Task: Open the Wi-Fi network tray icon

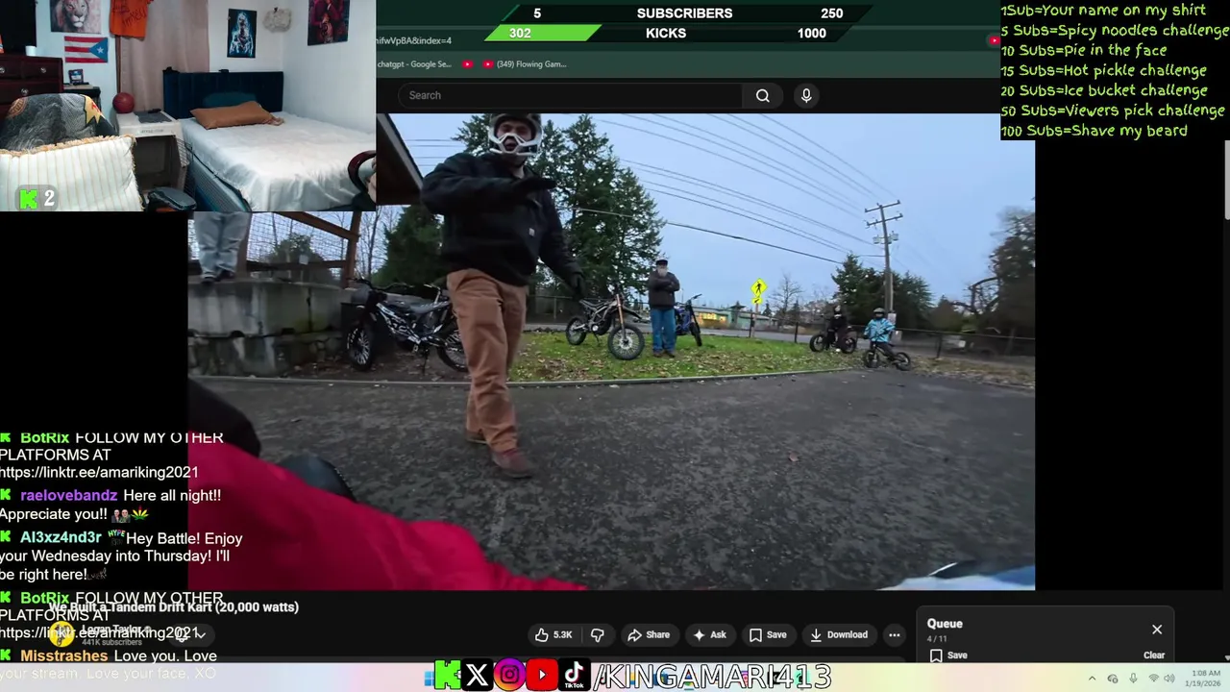Action: (x=1154, y=679)
